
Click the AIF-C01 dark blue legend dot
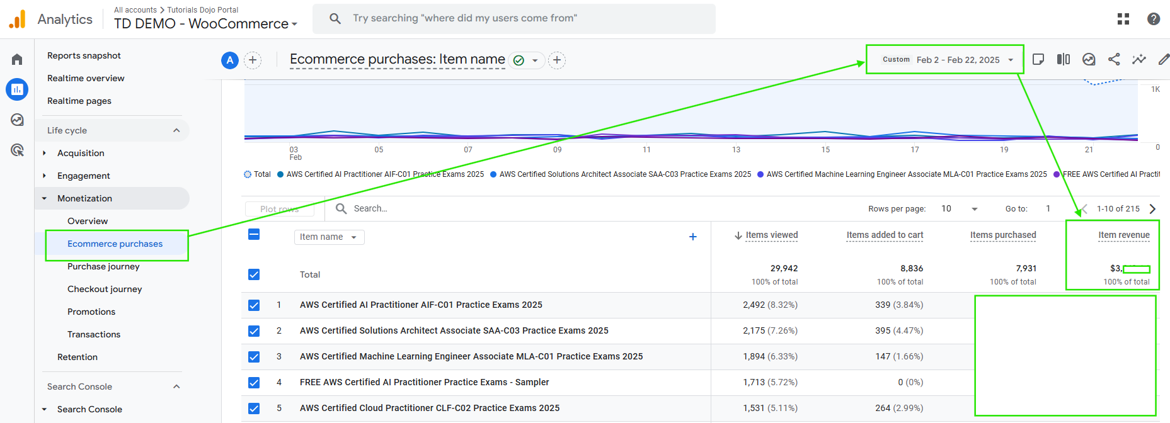click(280, 174)
